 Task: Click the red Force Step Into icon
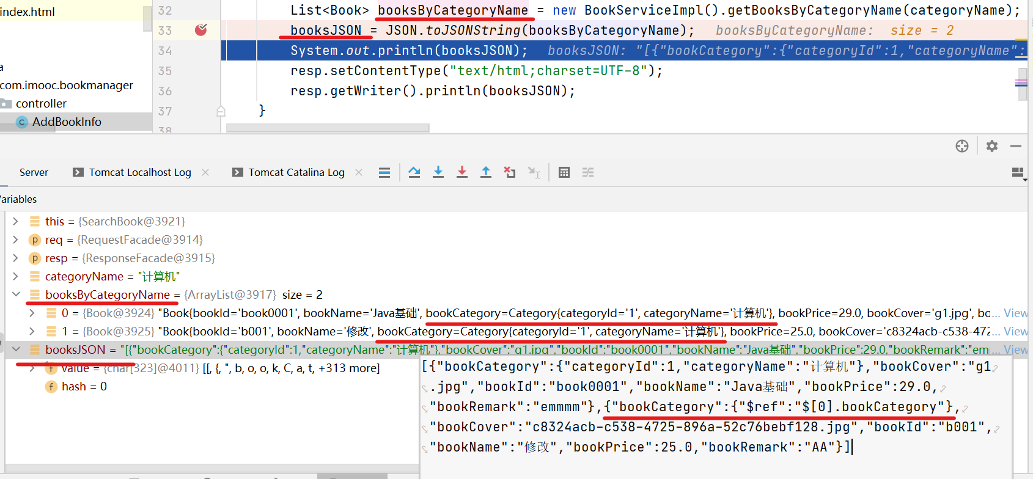coord(462,172)
